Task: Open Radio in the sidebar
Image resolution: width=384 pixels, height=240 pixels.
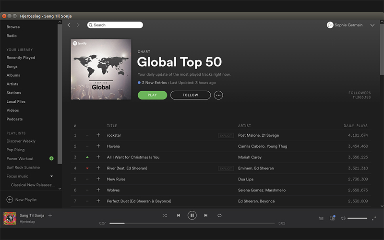Action: (x=12, y=36)
